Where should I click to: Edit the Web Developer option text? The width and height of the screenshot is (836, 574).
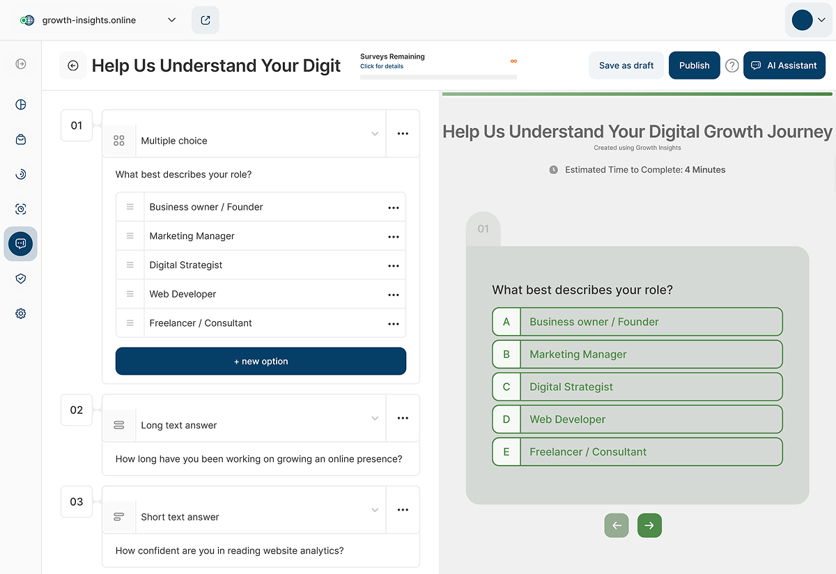183,294
